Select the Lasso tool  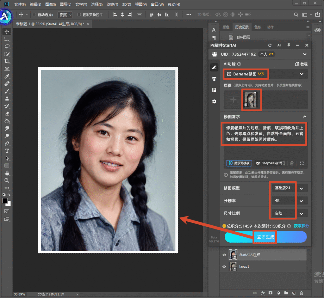[7, 46]
